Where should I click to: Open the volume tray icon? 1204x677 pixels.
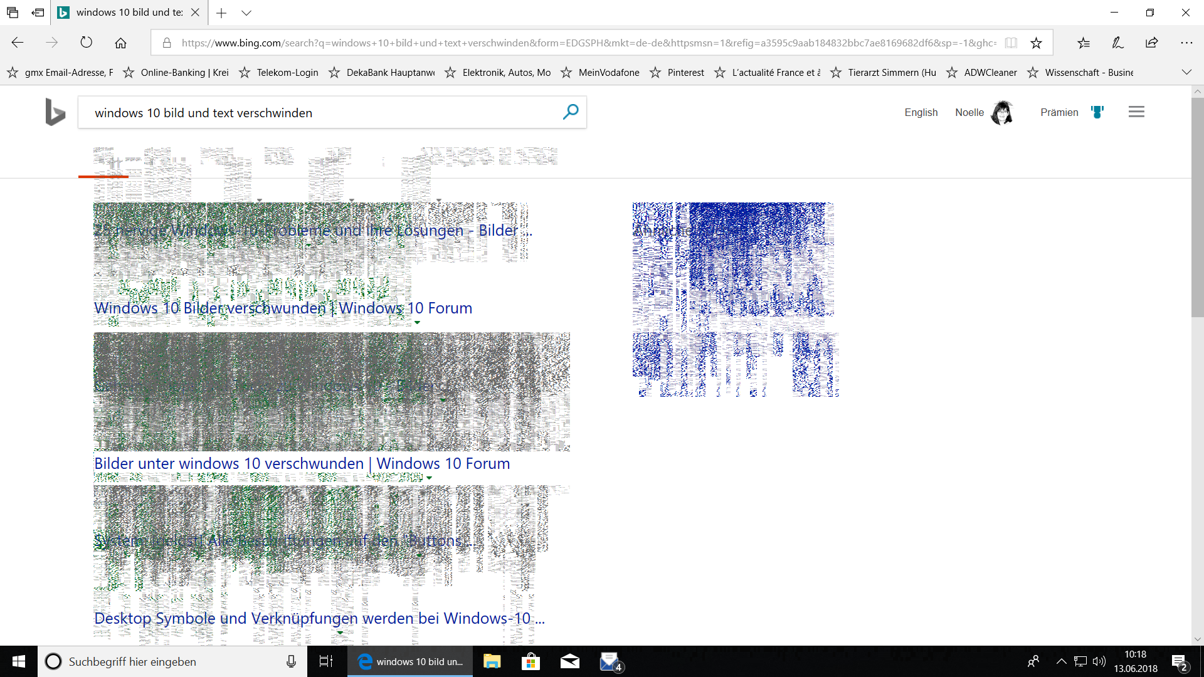coord(1099,661)
